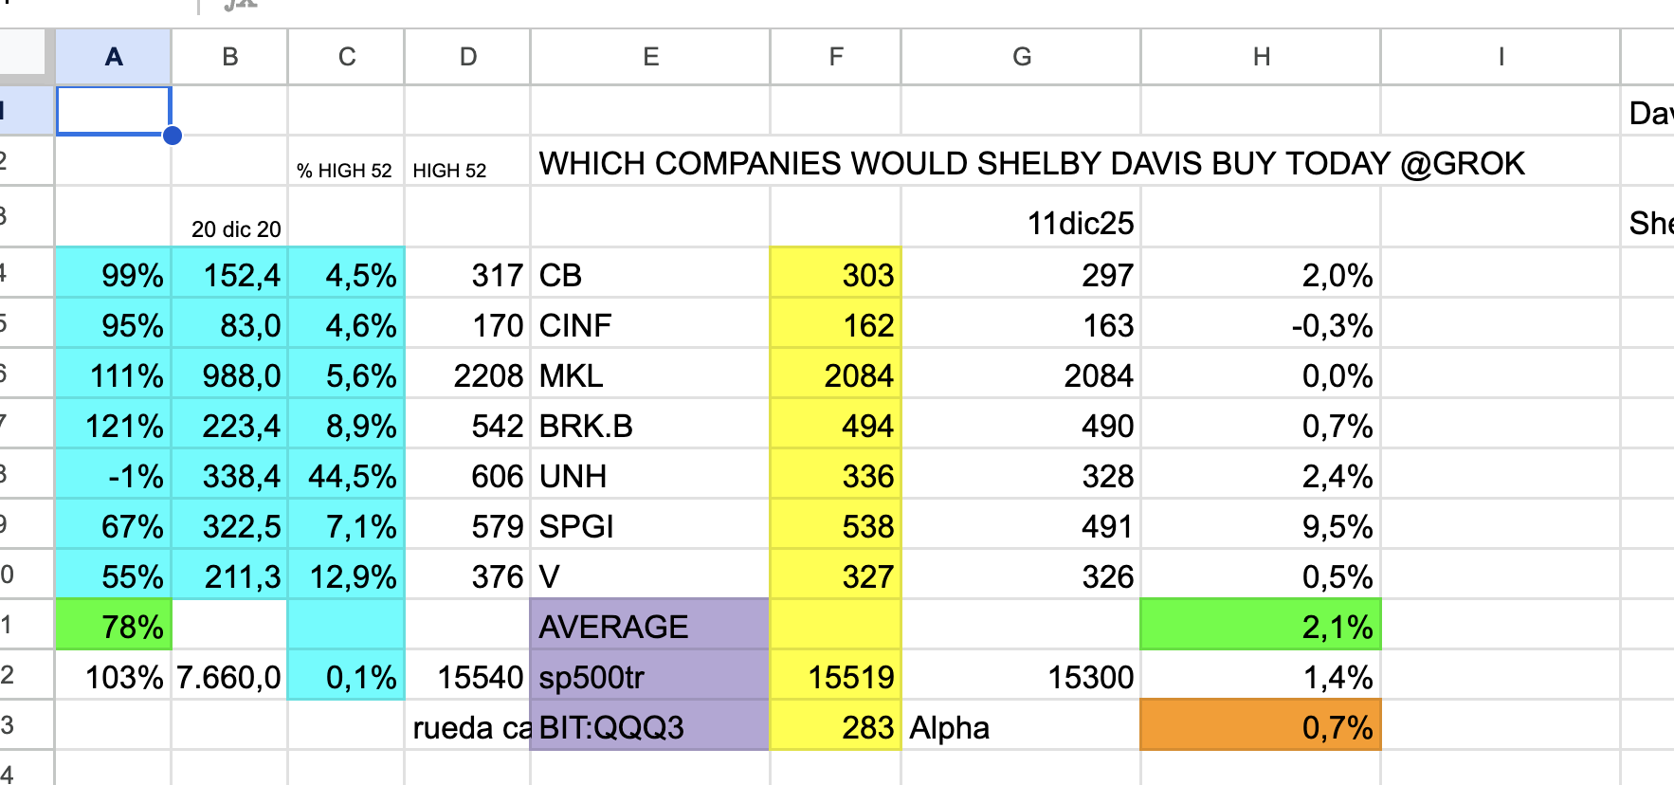Click the purple AVERAGE cell
This screenshot has width=1674, height=785.
tap(650, 627)
